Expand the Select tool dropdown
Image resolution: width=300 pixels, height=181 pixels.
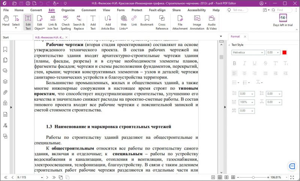(16, 28)
